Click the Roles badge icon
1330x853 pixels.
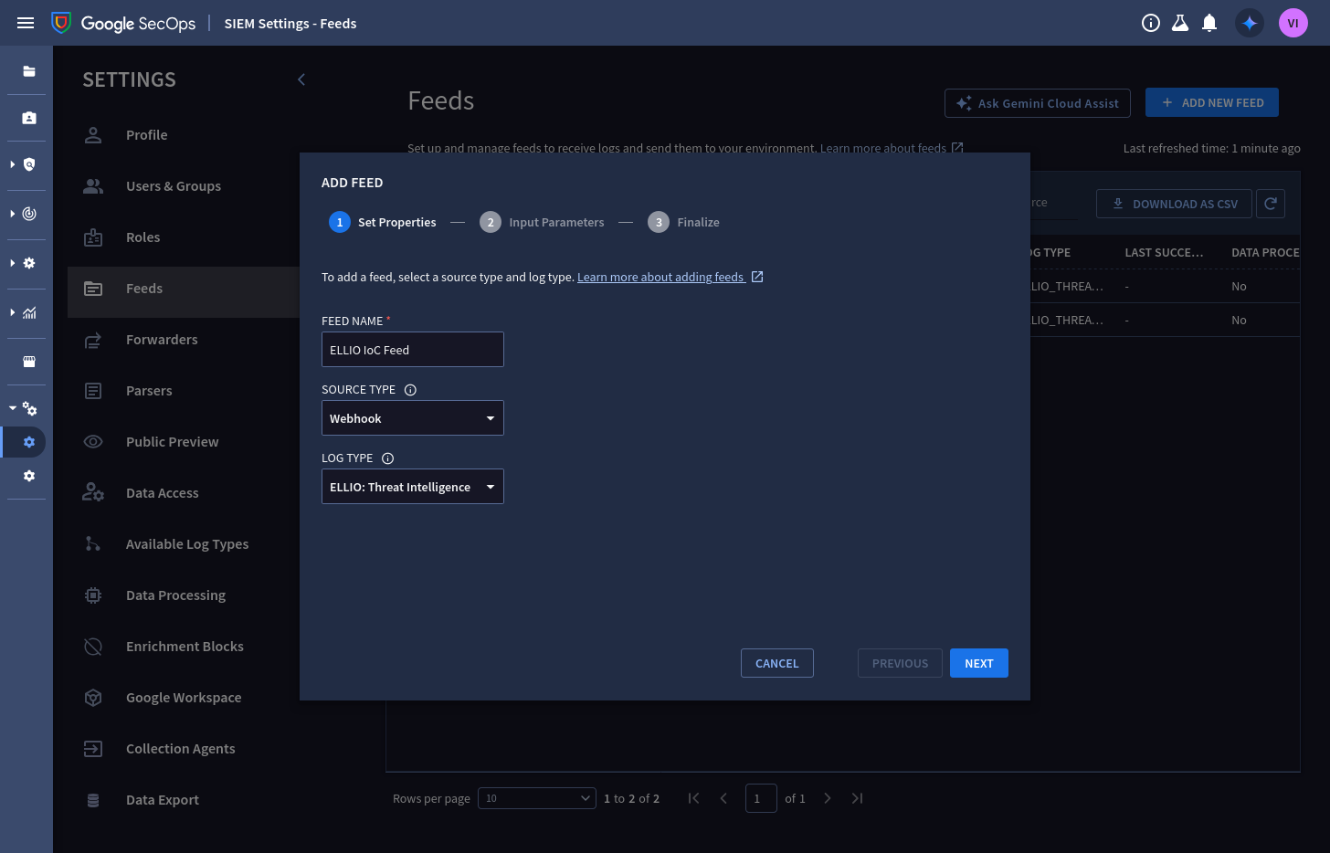tap(93, 237)
